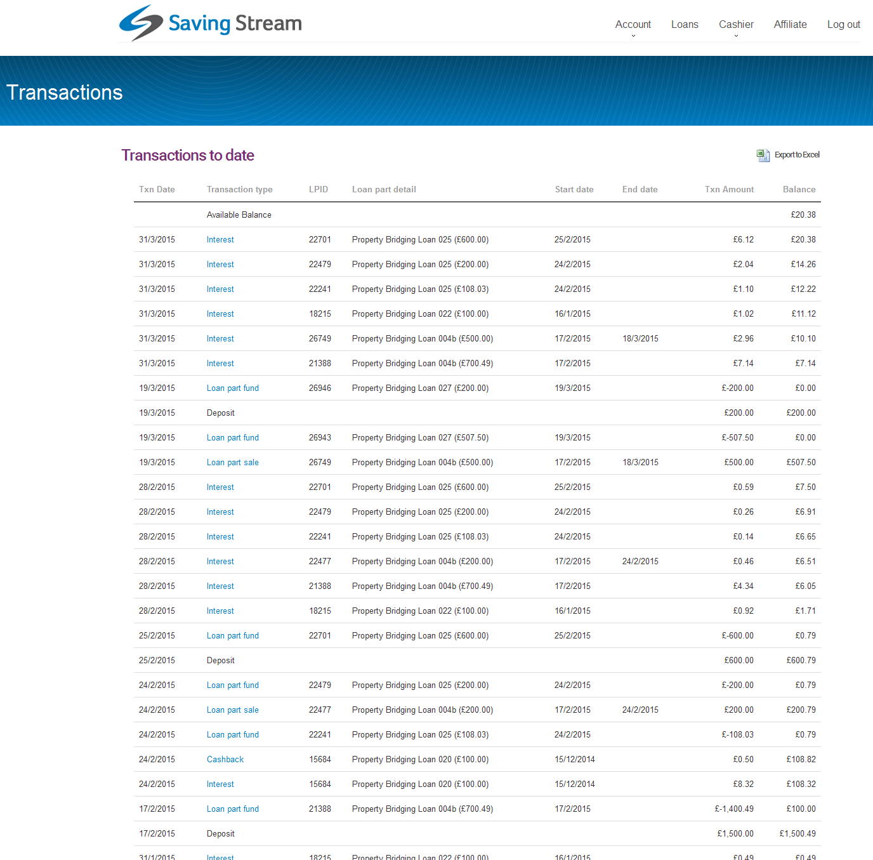Click Property Bridging Loan 027 (£507.50) detail
Viewport: 873px width, 860px height.
420,437
